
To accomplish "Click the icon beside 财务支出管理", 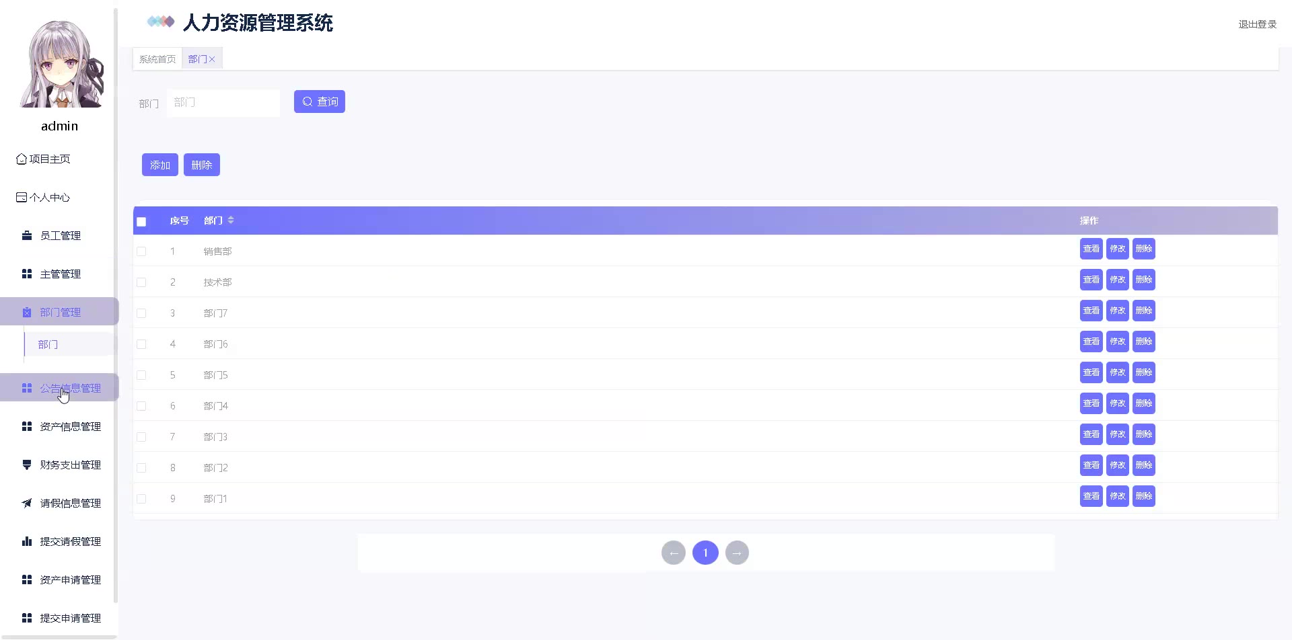I will coord(27,465).
